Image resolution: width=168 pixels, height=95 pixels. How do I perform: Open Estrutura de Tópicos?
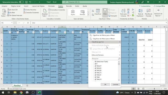click(x=158, y=13)
